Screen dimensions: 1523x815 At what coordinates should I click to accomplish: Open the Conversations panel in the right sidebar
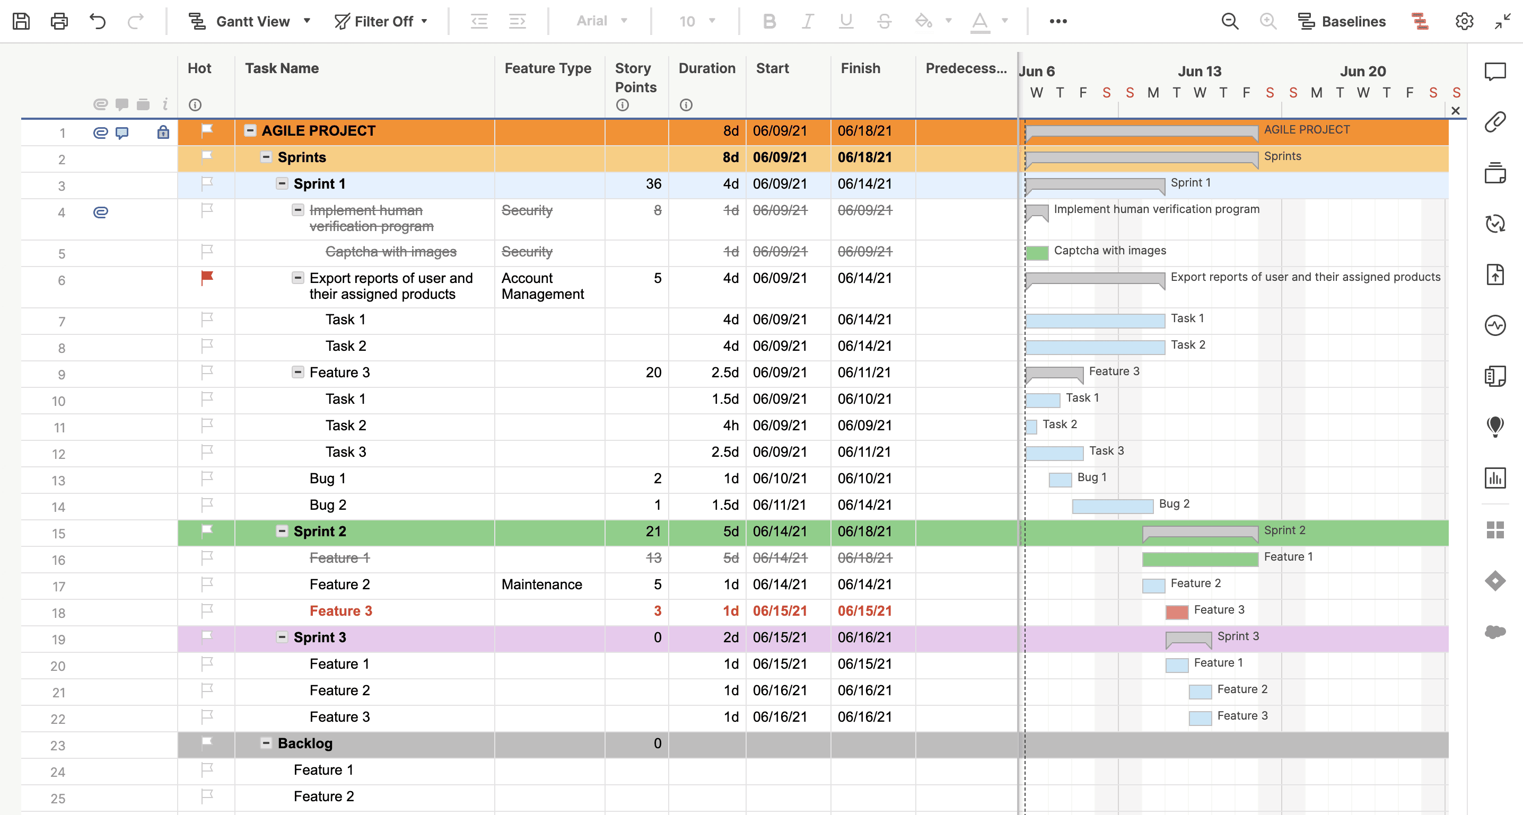click(1496, 72)
